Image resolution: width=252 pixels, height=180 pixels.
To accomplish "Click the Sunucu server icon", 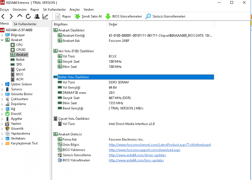I will tap(7, 89).
